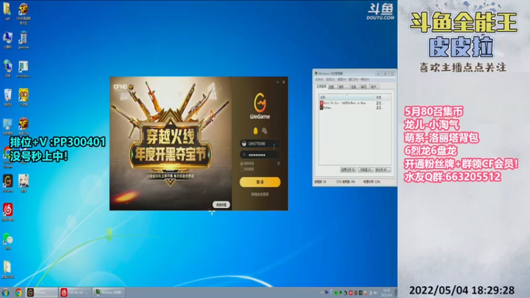This screenshot has width=530, height=298.
Task: Open Chrome from the taskbar
Action: pos(19,293)
